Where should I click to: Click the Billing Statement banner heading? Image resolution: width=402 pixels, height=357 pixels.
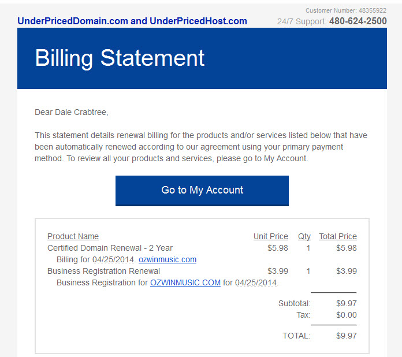(x=120, y=58)
